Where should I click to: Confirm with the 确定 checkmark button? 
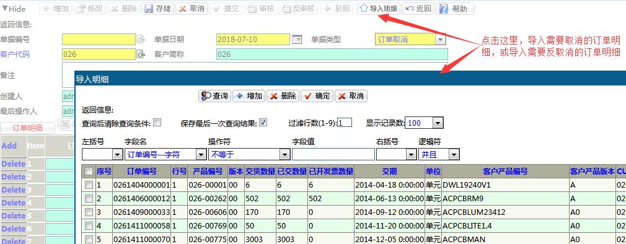[317, 96]
